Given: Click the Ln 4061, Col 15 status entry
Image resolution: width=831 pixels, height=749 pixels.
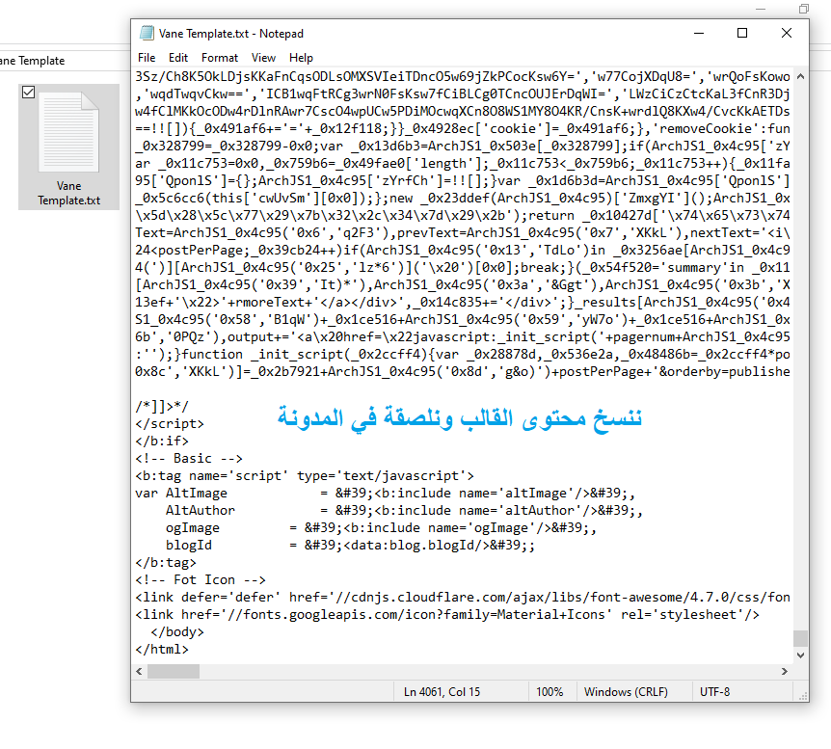Looking at the screenshot, I should [x=442, y=692].
